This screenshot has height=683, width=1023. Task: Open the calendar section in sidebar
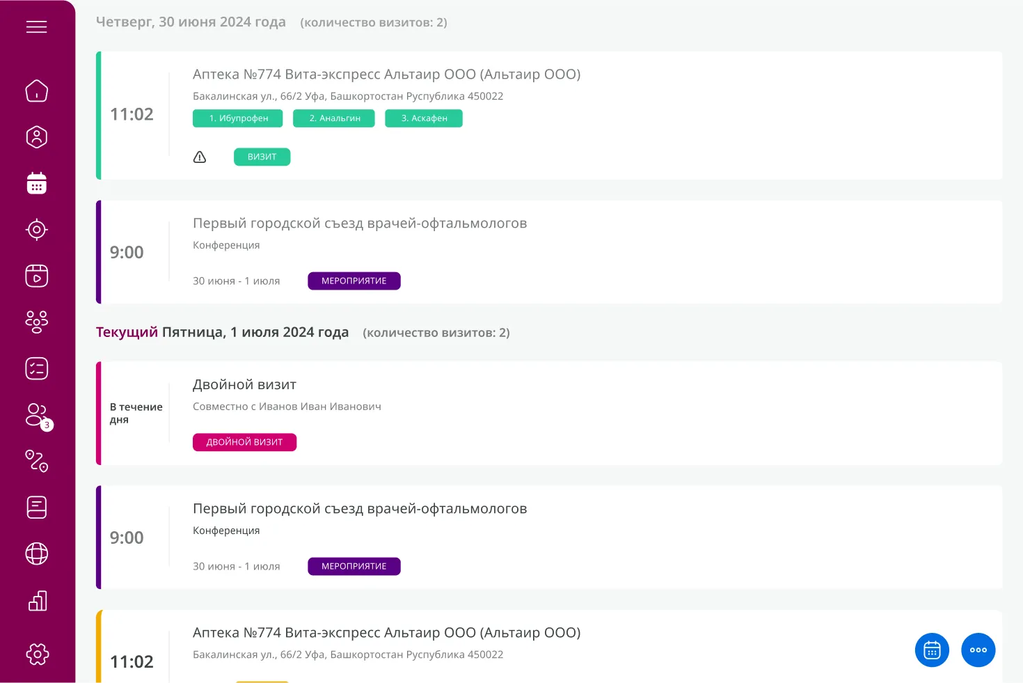tap(36, 183)
